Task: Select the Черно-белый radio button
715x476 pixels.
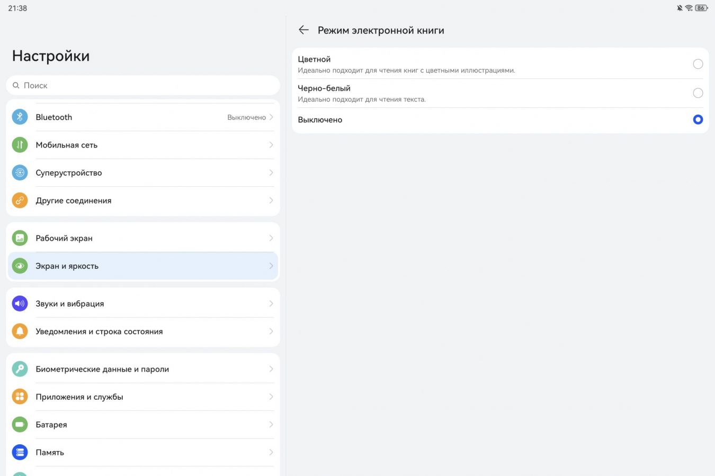Action: (x=698, y=93)
